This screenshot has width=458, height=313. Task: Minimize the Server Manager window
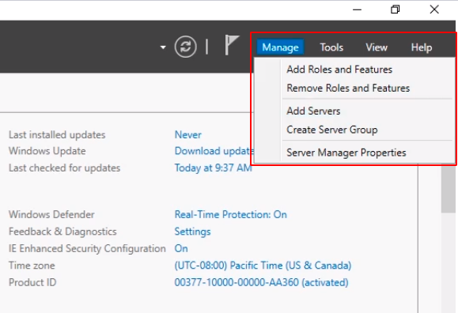(357, 9)
